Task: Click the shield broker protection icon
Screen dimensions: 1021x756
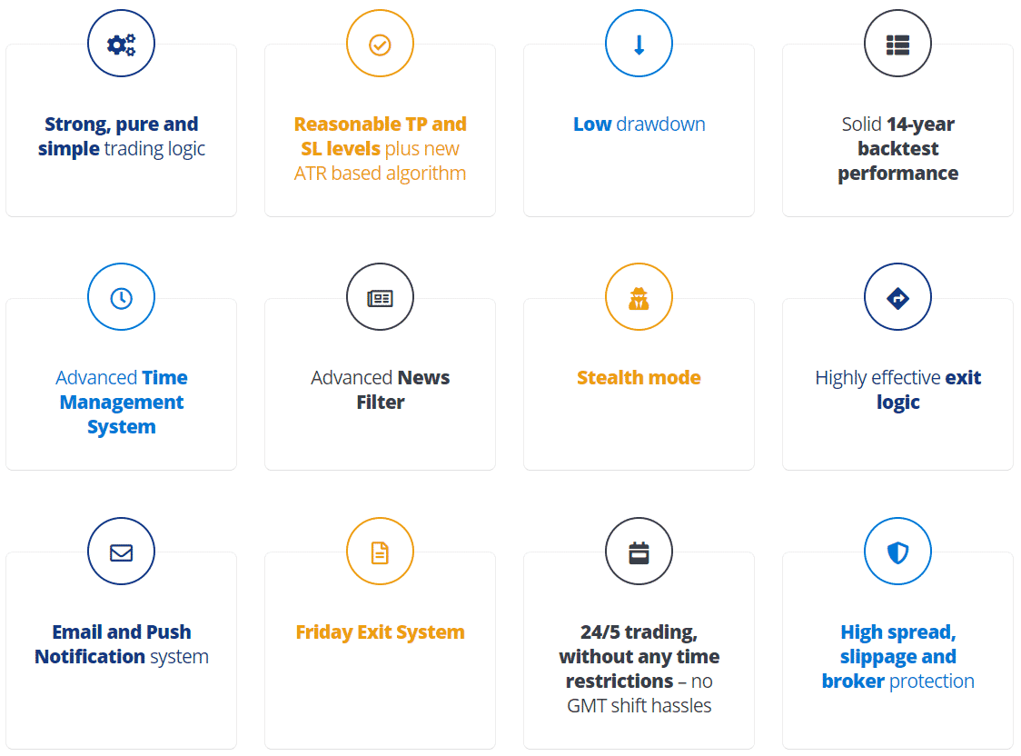Action: (897, 552)
